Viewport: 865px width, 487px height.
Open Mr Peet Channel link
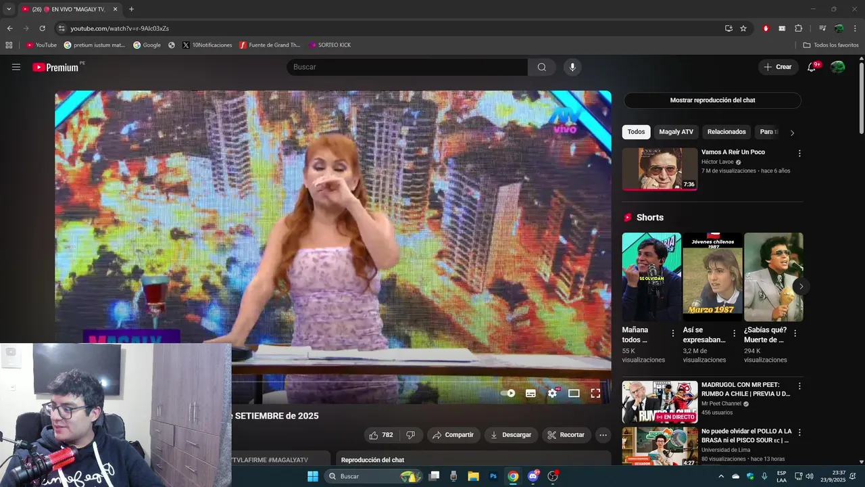[x=721, y=404]
